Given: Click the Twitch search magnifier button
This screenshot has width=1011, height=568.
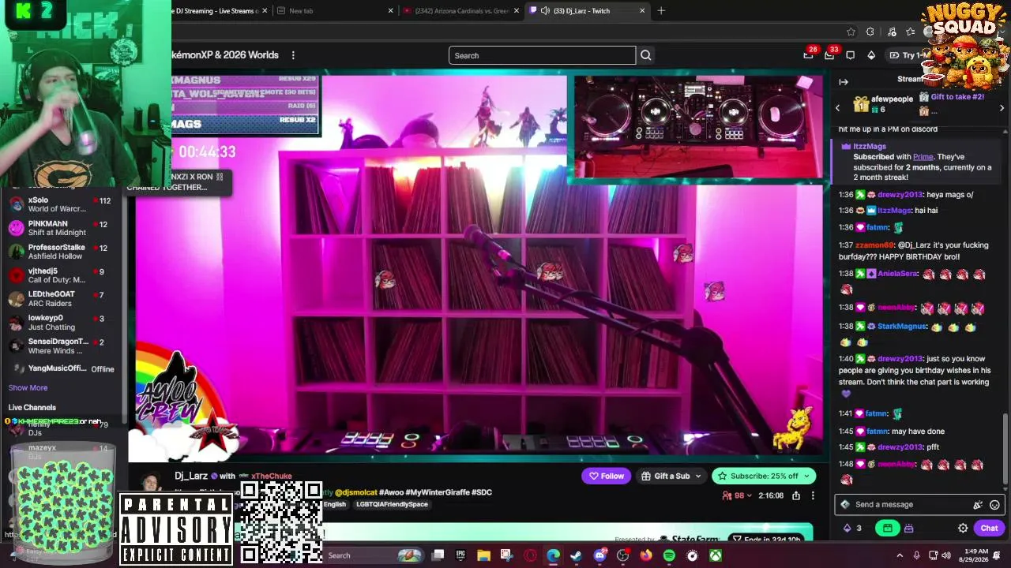Looking at the screenshot, I should coord(645,55).
